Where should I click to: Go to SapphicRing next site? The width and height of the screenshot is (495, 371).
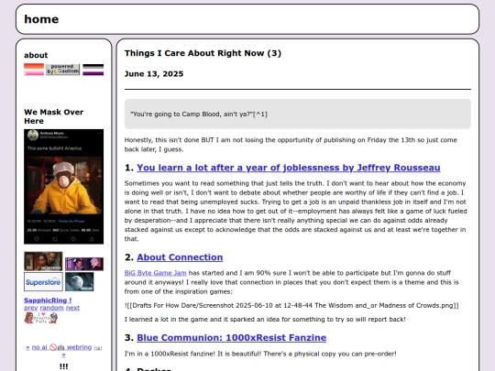(72, 308)
